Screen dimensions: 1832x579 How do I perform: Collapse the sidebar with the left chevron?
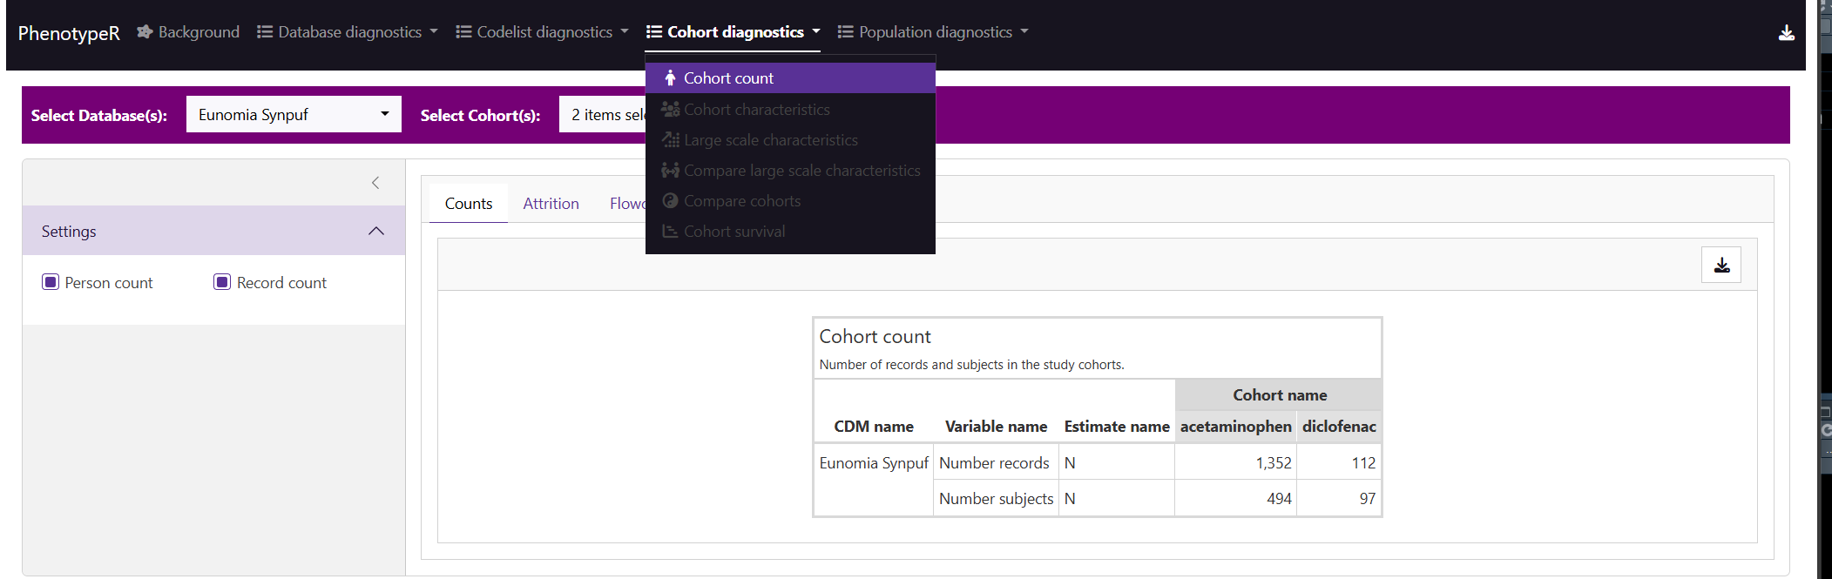(x=375, y=183)
